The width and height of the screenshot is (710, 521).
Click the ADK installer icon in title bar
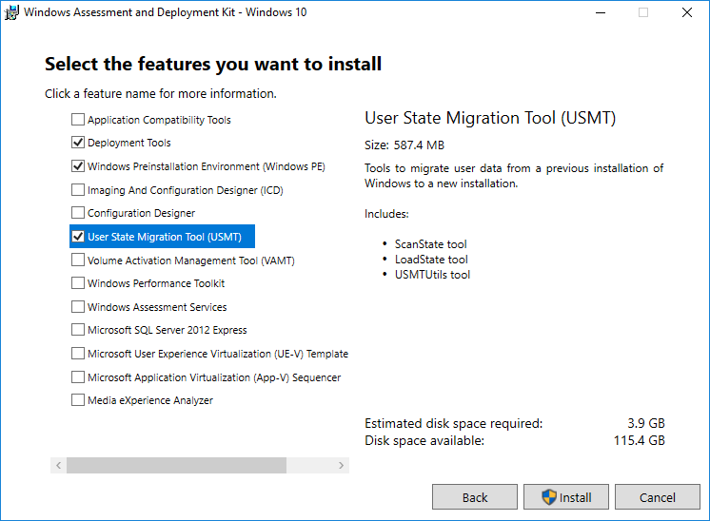click(12, 12)
